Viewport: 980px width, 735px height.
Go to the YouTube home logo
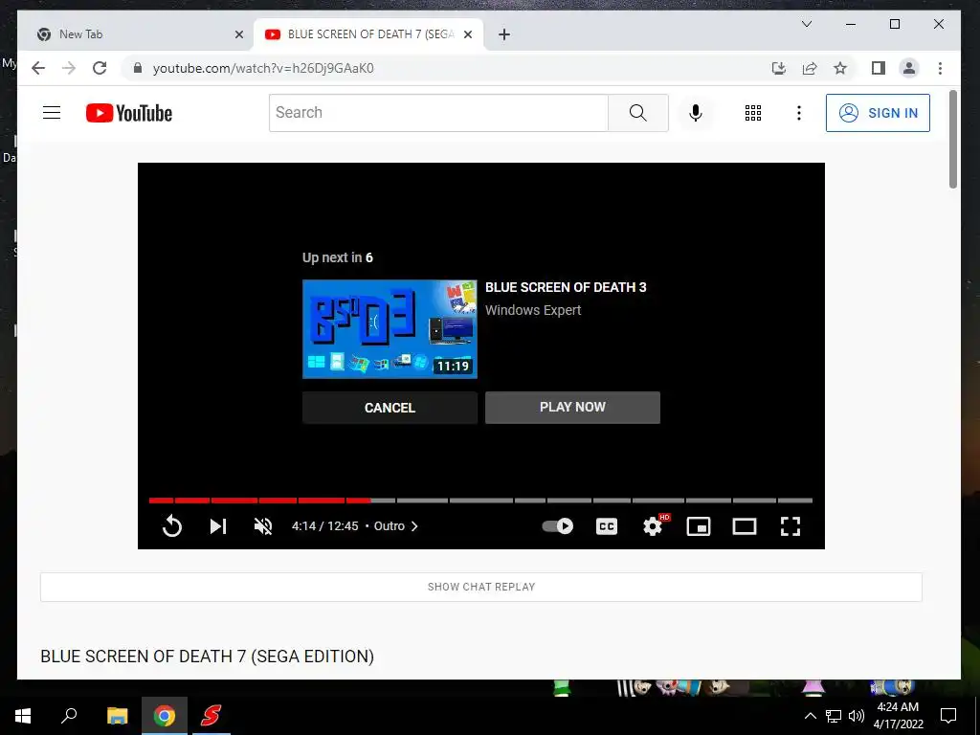pos(129,113)
